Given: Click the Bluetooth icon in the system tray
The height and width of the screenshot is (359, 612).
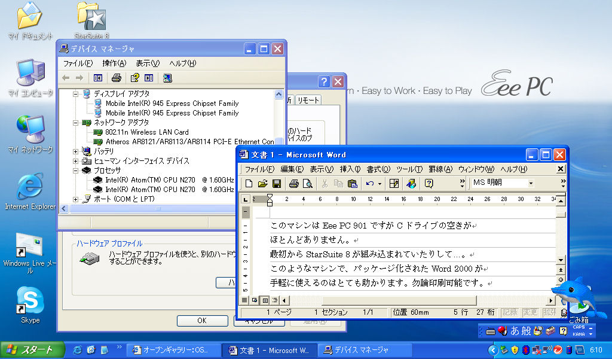Looking at the screenshot, I should (x=526, y=349).
